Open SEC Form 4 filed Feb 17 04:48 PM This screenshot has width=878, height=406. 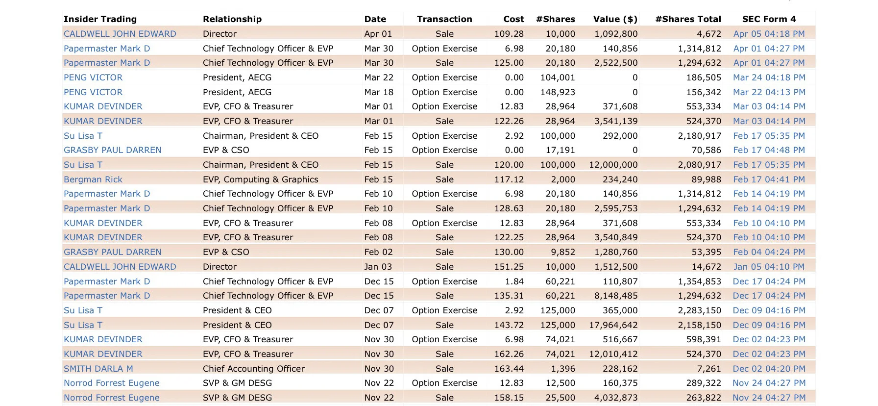pyautogui.click(x=769, y=150)
